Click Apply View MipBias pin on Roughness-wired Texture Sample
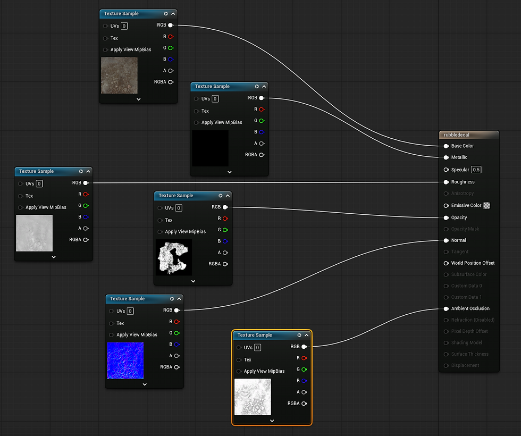 21,207
